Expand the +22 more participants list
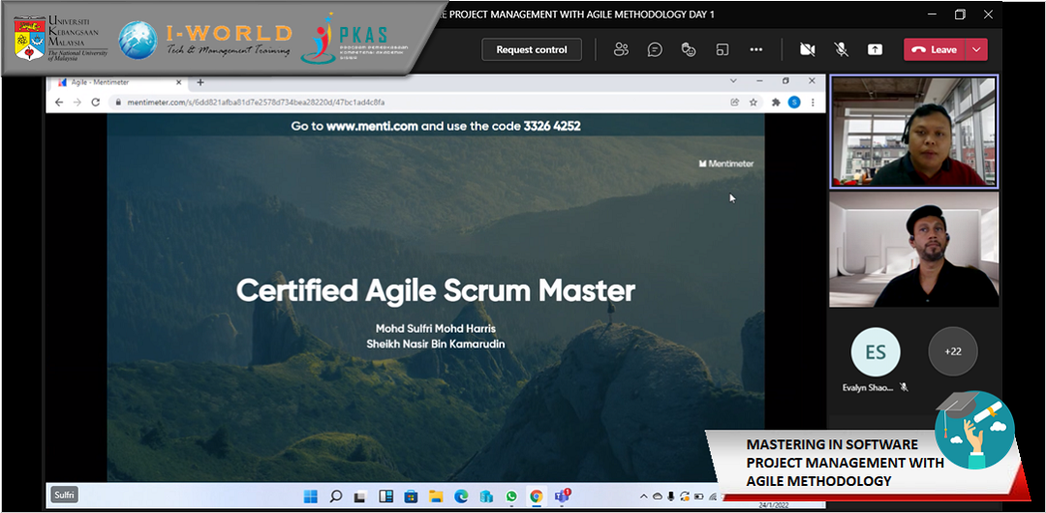 952,351
